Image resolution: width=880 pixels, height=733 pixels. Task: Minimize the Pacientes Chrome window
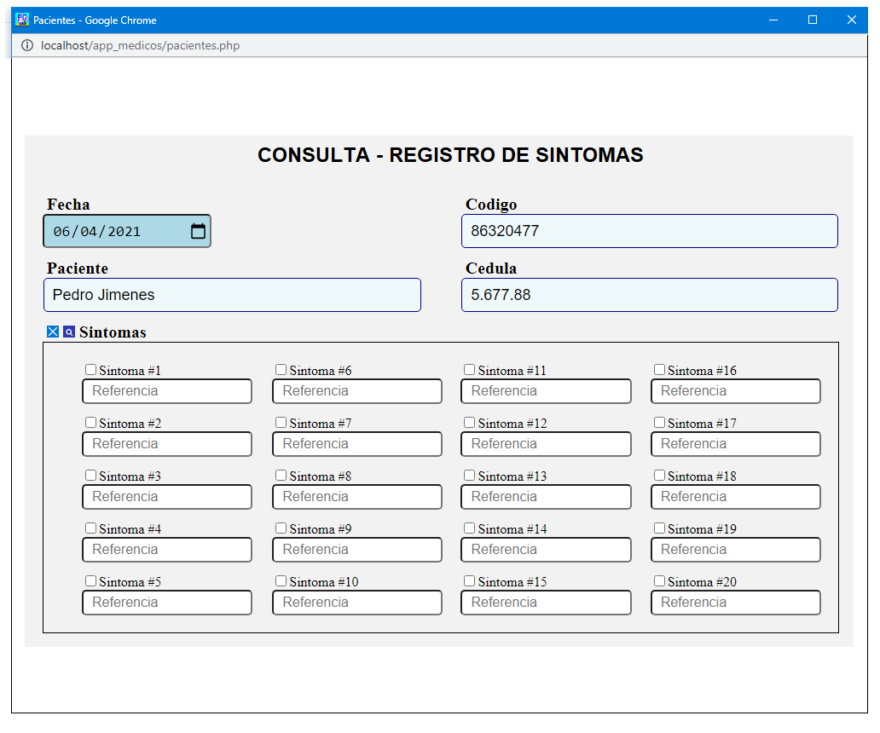tap(773, 20)
